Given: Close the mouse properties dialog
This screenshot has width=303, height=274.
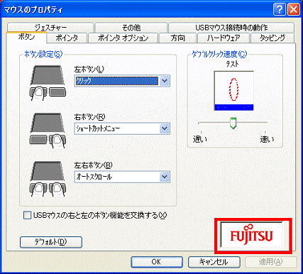Looking at the screenshot, I should (x=294, y=10).
